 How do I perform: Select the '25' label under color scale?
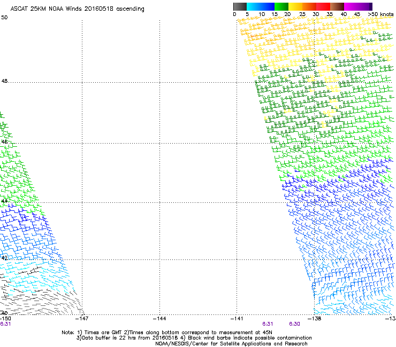(x=302, y=14)
